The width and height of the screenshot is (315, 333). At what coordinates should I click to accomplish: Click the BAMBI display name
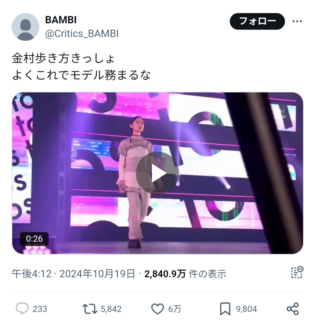coord(61,20)
